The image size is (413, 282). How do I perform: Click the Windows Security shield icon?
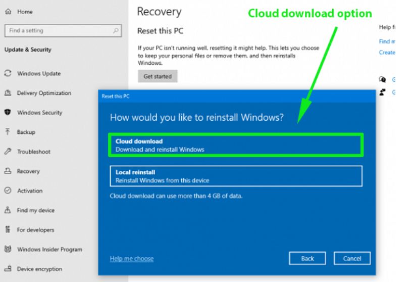pyautogui.click(x=8, y=112)
